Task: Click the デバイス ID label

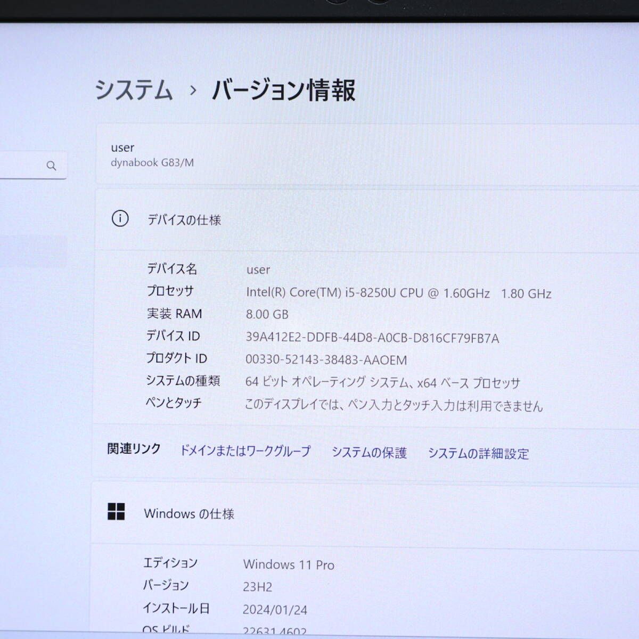Action: click(x=173, y=336)
